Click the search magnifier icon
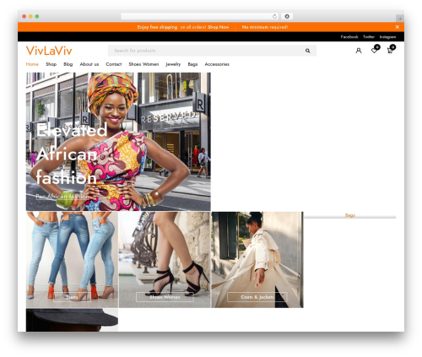 pos(307,51)
